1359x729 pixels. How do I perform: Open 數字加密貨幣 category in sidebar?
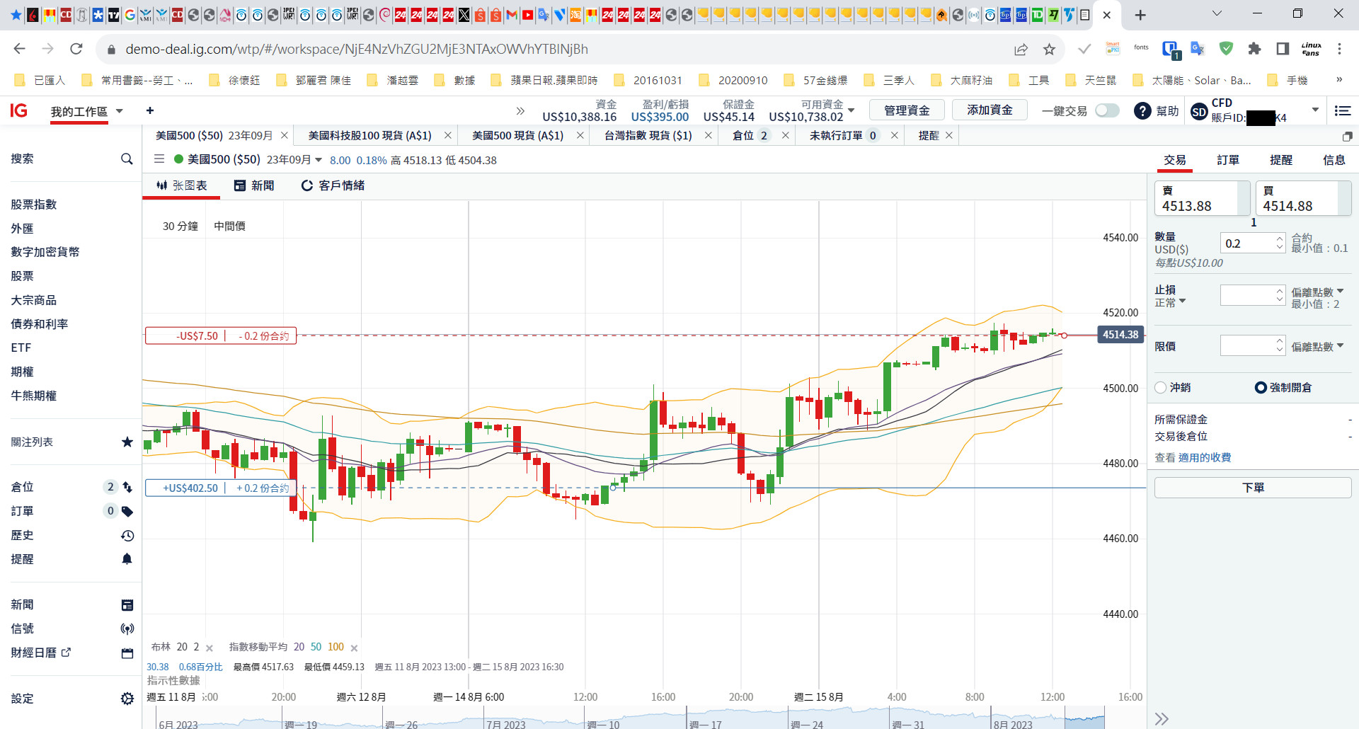pyautogui.click(x=45, y=252)
